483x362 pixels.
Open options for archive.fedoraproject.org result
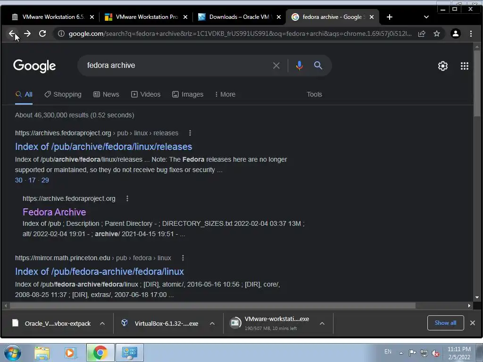click(127, 198)
